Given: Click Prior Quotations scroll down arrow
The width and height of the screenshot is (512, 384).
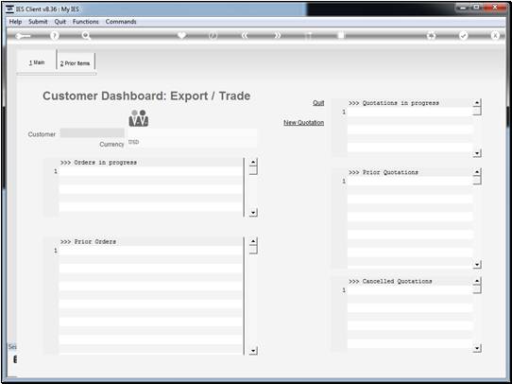Looking at the screenshot, I should coord(477,265).
